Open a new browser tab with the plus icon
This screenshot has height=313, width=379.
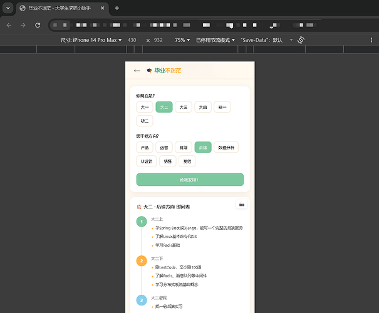tap(117, 8)
